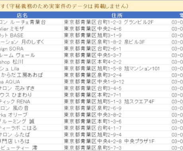
Task: Select the shop name cell いろは
Action: pos(31,141)
